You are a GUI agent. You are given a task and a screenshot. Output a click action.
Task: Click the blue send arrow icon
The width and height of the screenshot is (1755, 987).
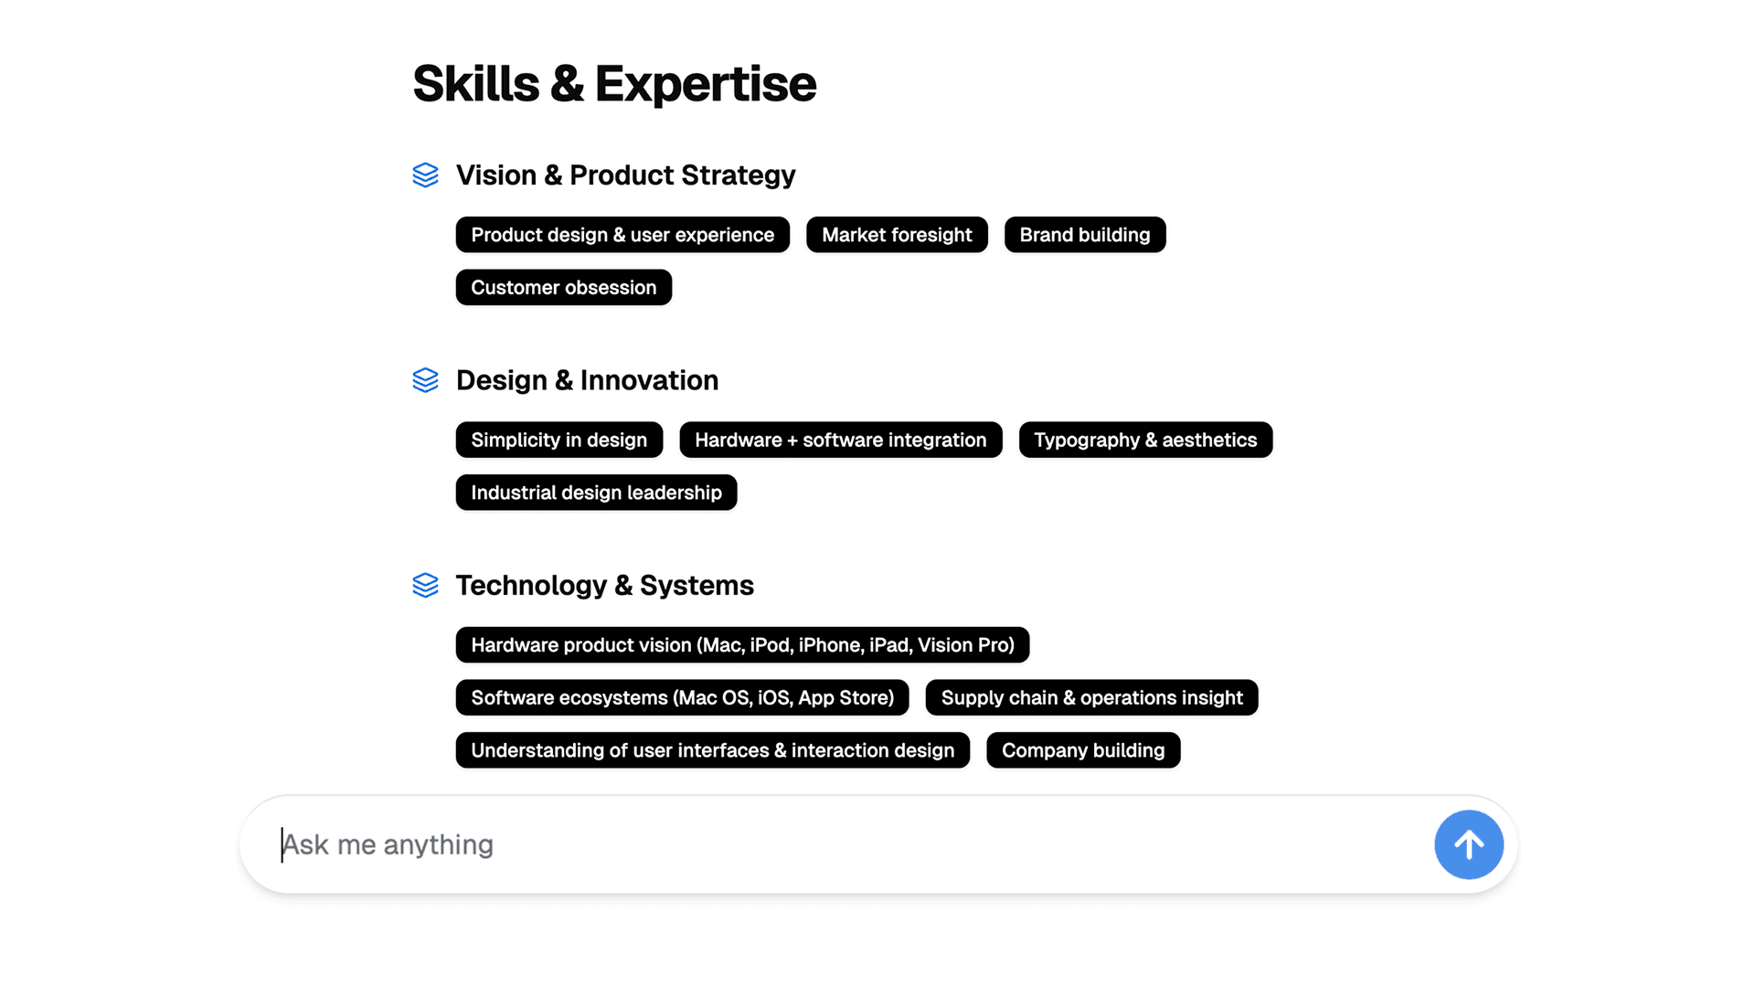coord(1468,844)
